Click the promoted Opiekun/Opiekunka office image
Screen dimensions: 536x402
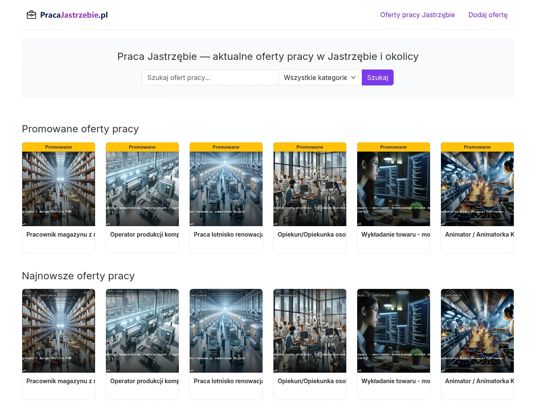point(310,189)
